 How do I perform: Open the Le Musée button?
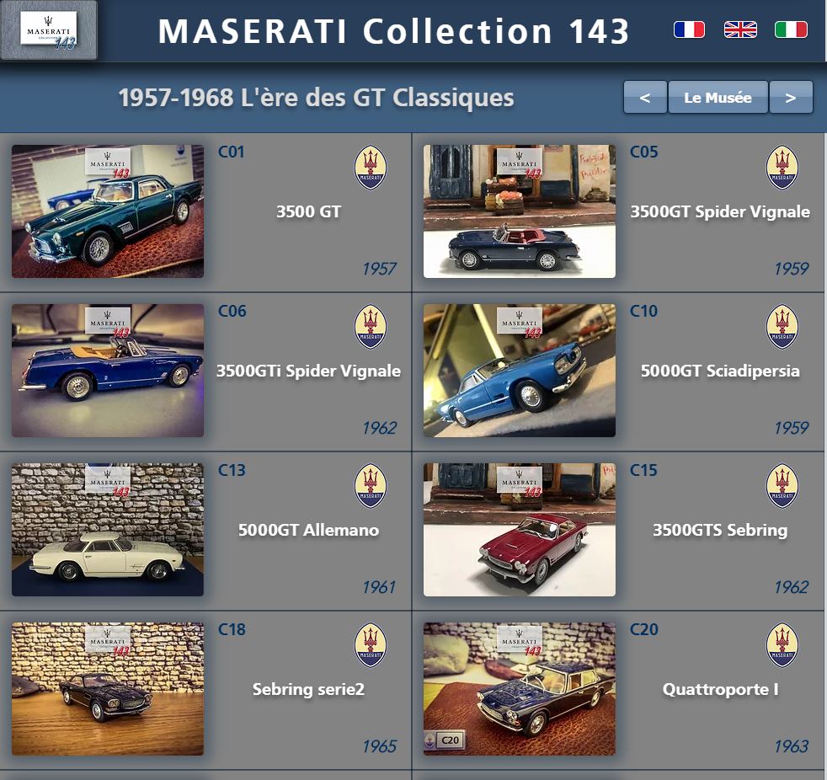pyautogui.click(x=718, y=97)
